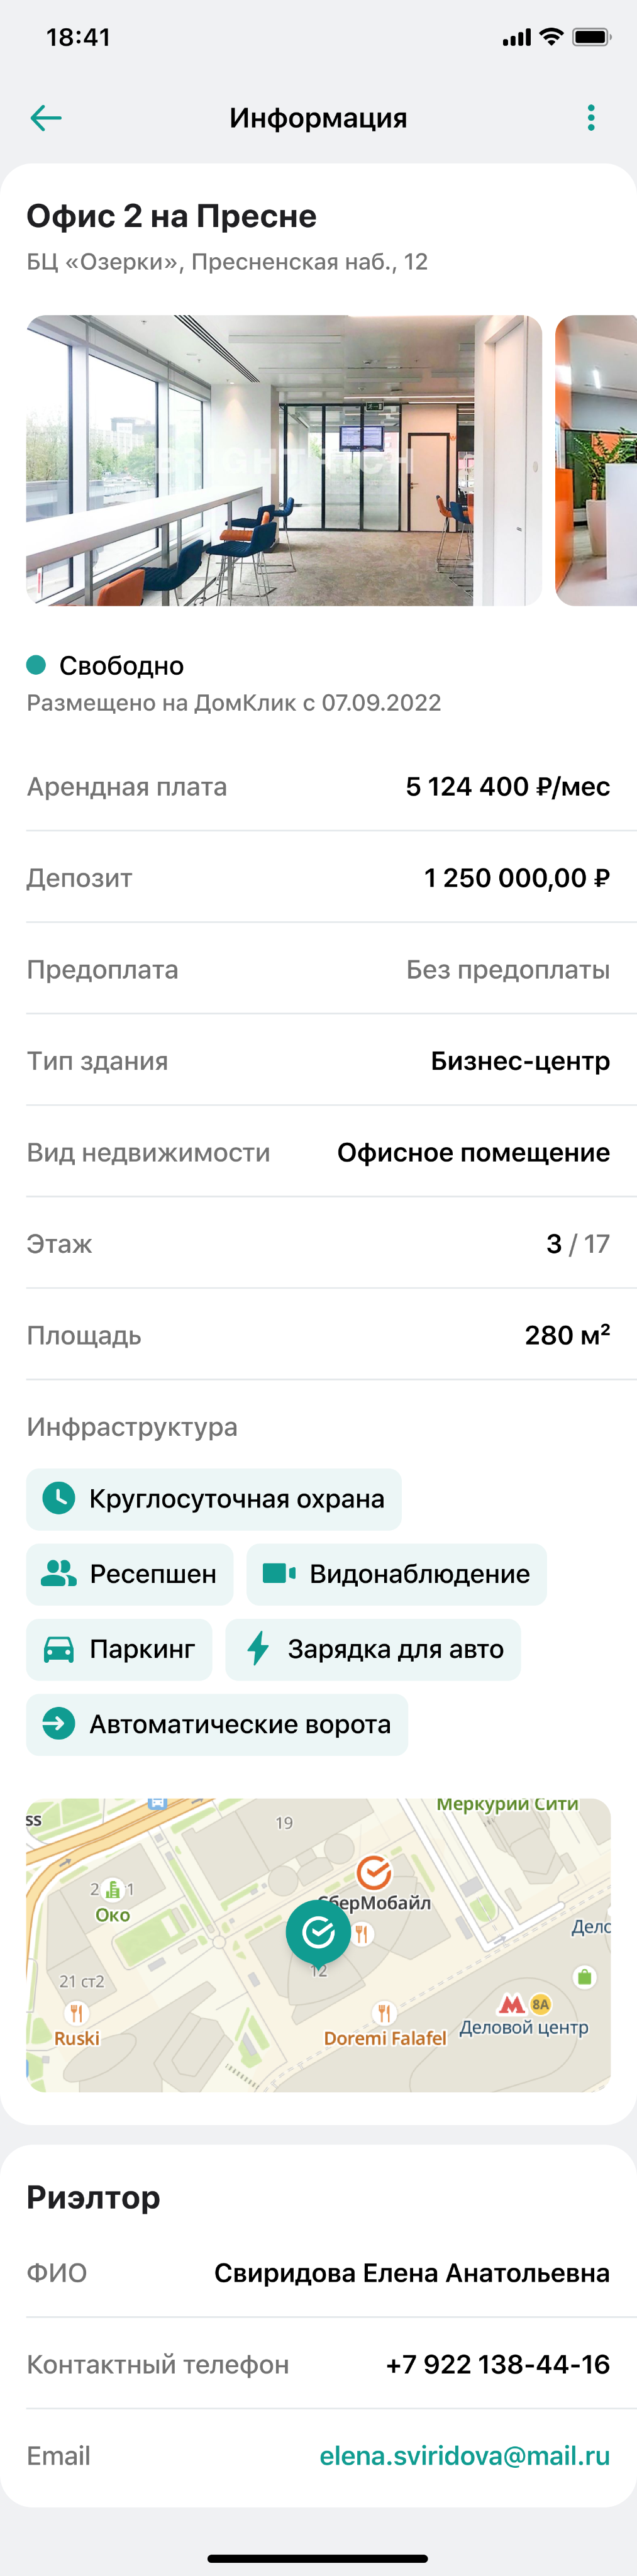This screenshot has height=2576, width=637.
Task: Tap the green checkmark map pin
Action: coord(318,1931)
